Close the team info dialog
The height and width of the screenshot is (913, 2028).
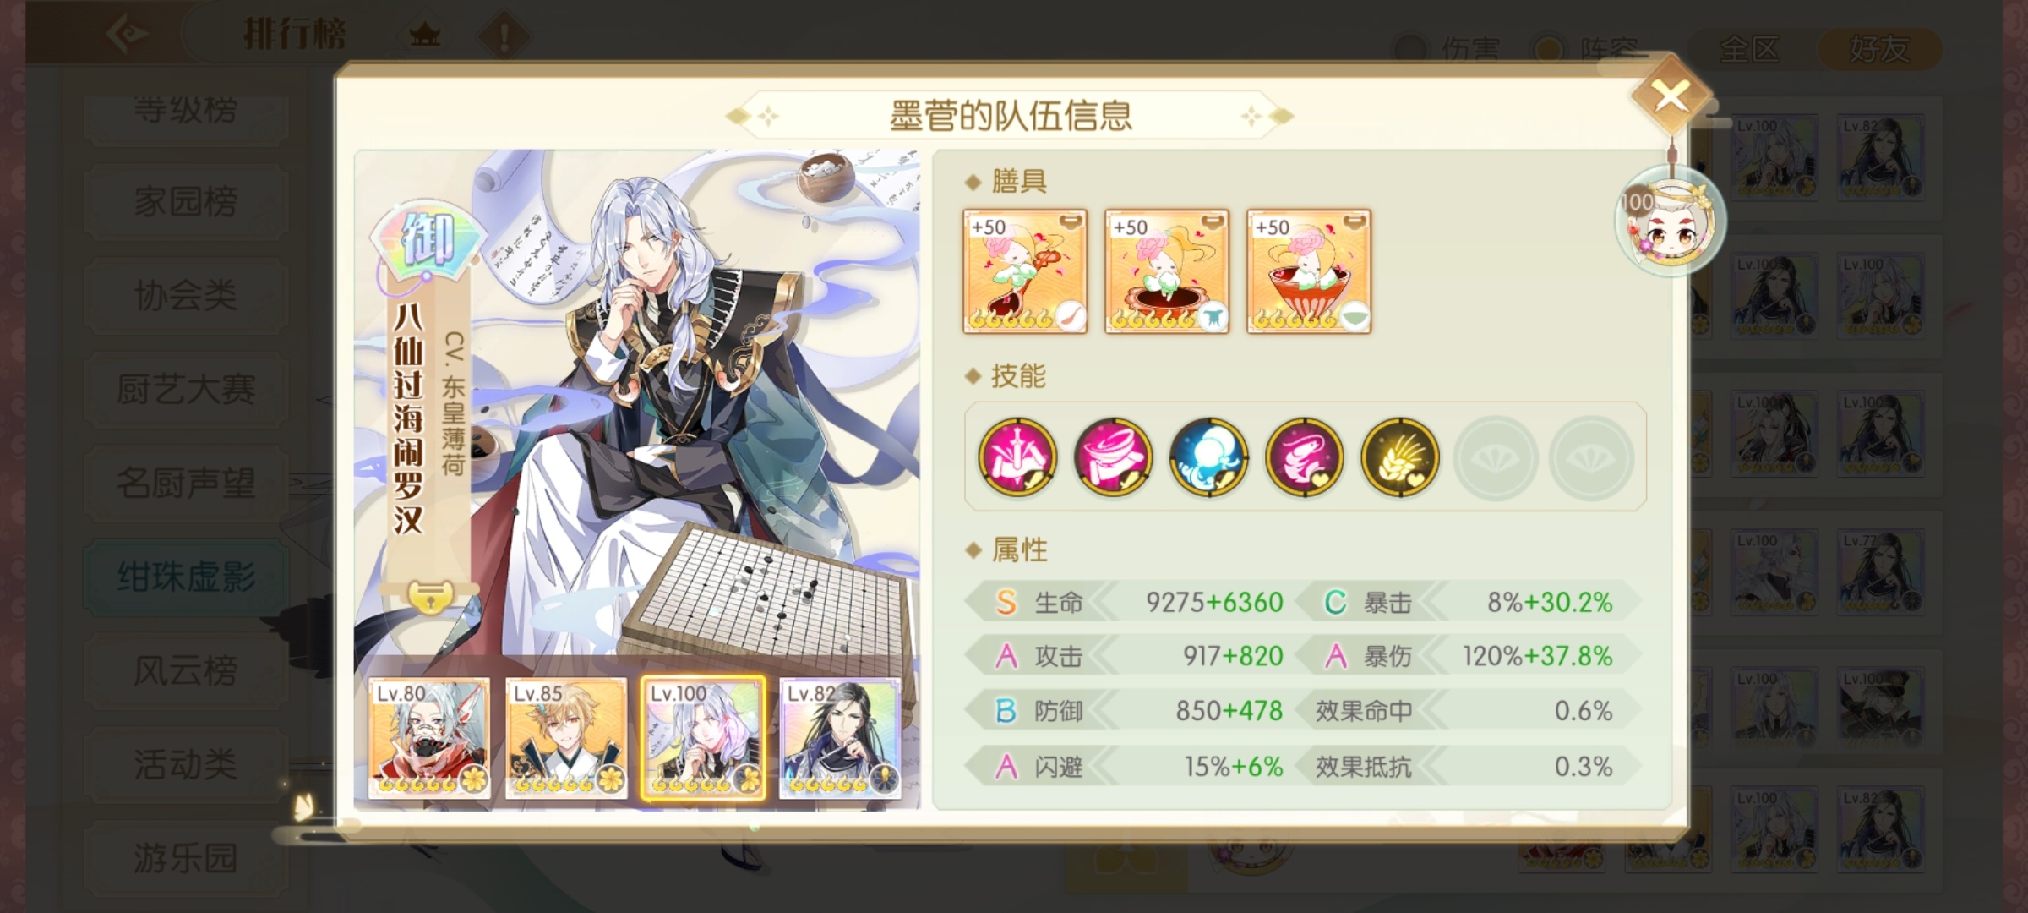tap(1671, 96)
